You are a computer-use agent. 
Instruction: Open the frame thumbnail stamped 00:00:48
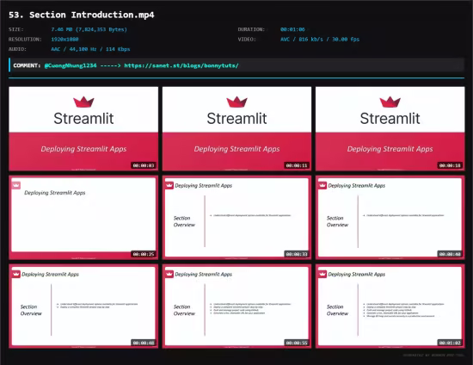click(83, 306)
